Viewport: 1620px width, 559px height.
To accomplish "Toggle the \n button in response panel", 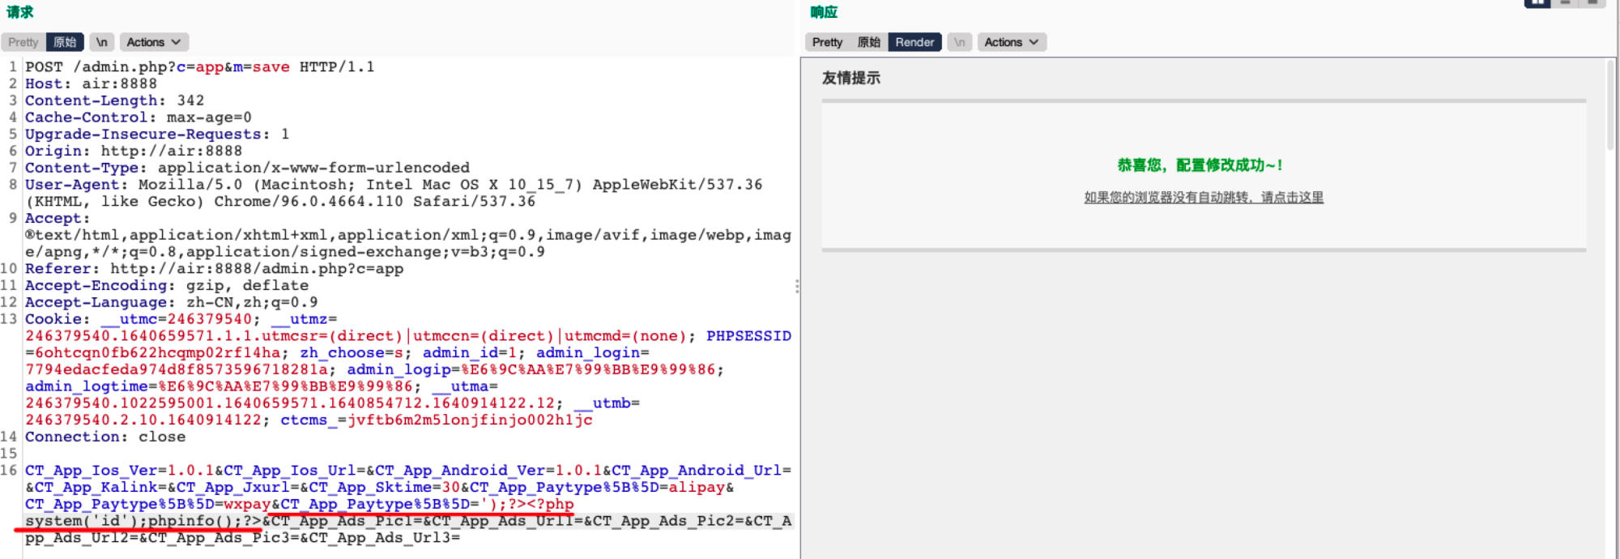I will 959,42.
